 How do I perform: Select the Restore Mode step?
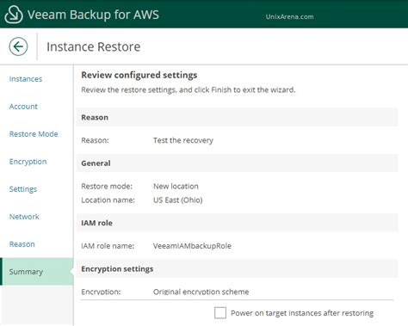tap(34, 134)
